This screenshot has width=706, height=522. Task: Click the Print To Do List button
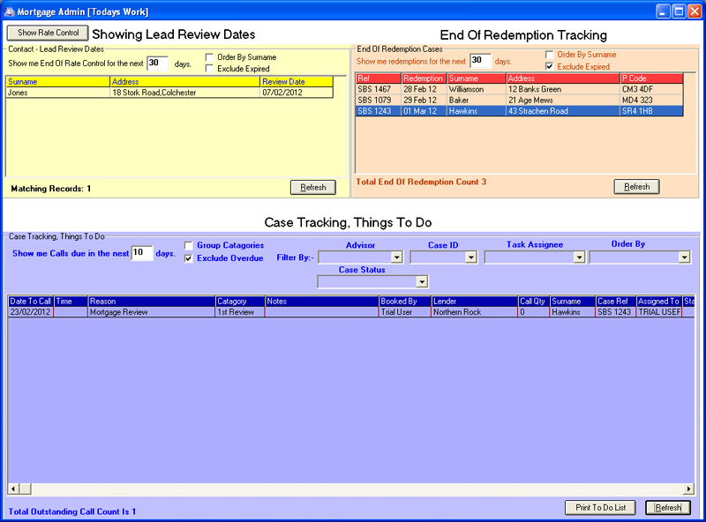coord(600,508)
